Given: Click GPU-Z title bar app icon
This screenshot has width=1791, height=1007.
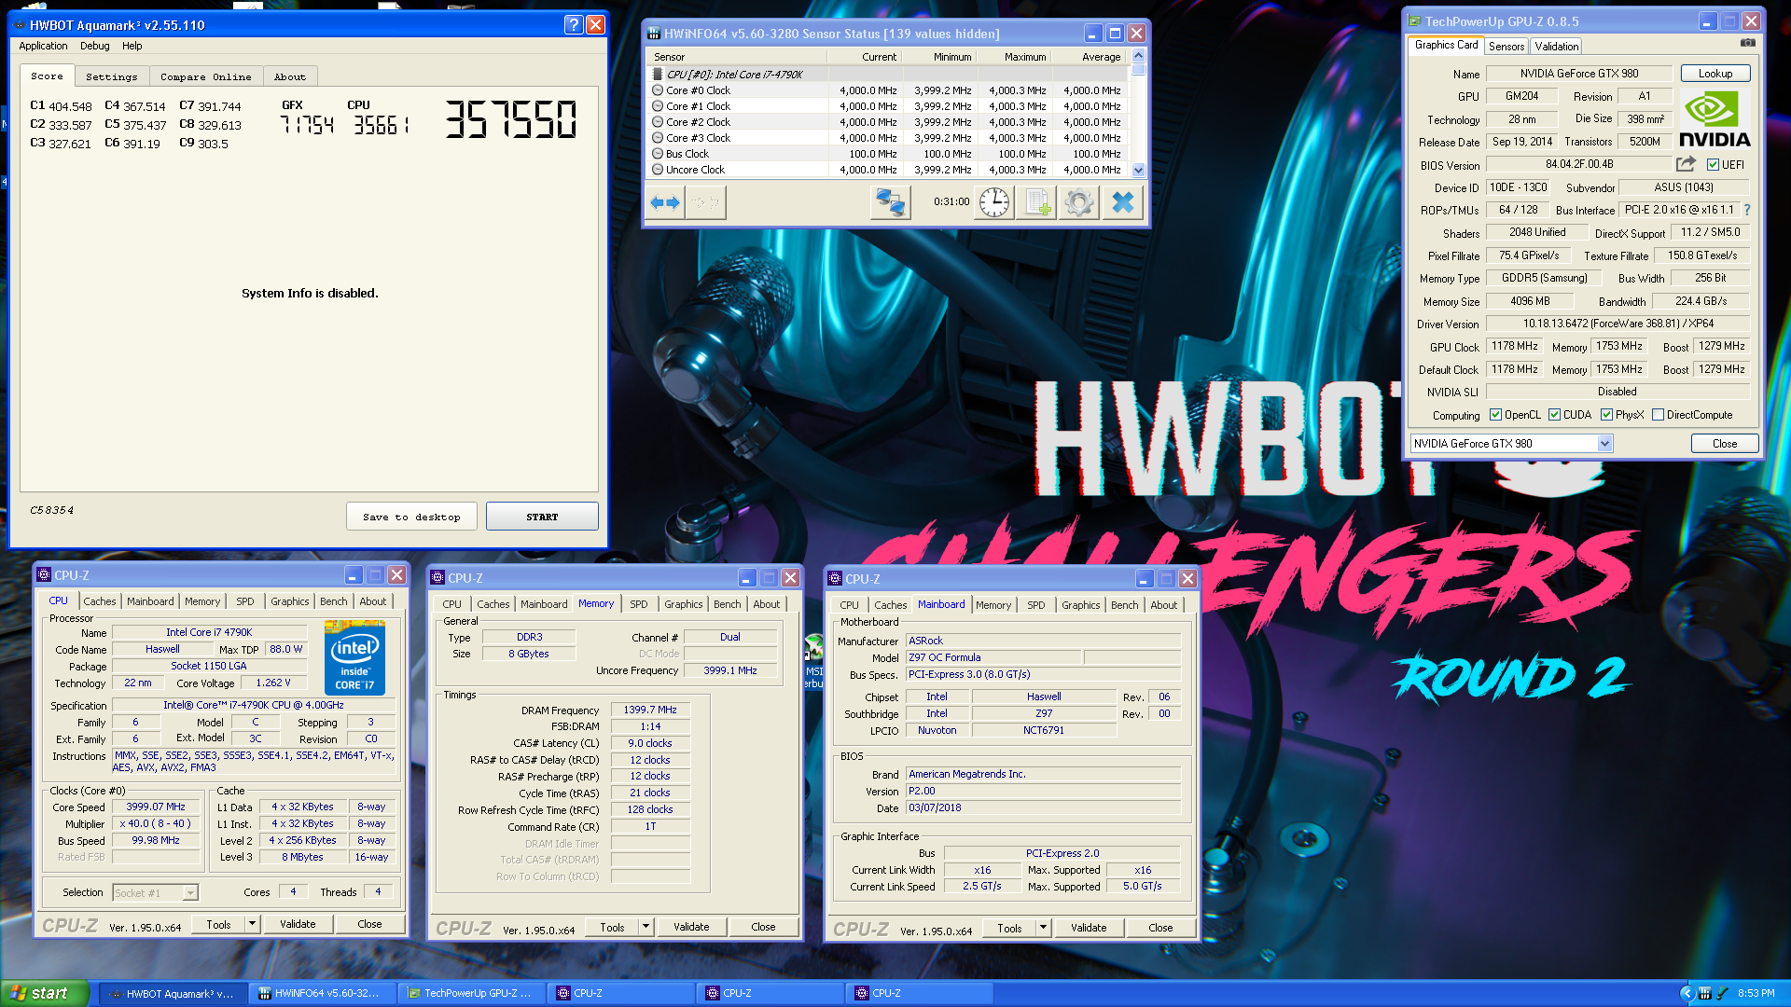Looking at the screenshot, I should coord(1415,21).
